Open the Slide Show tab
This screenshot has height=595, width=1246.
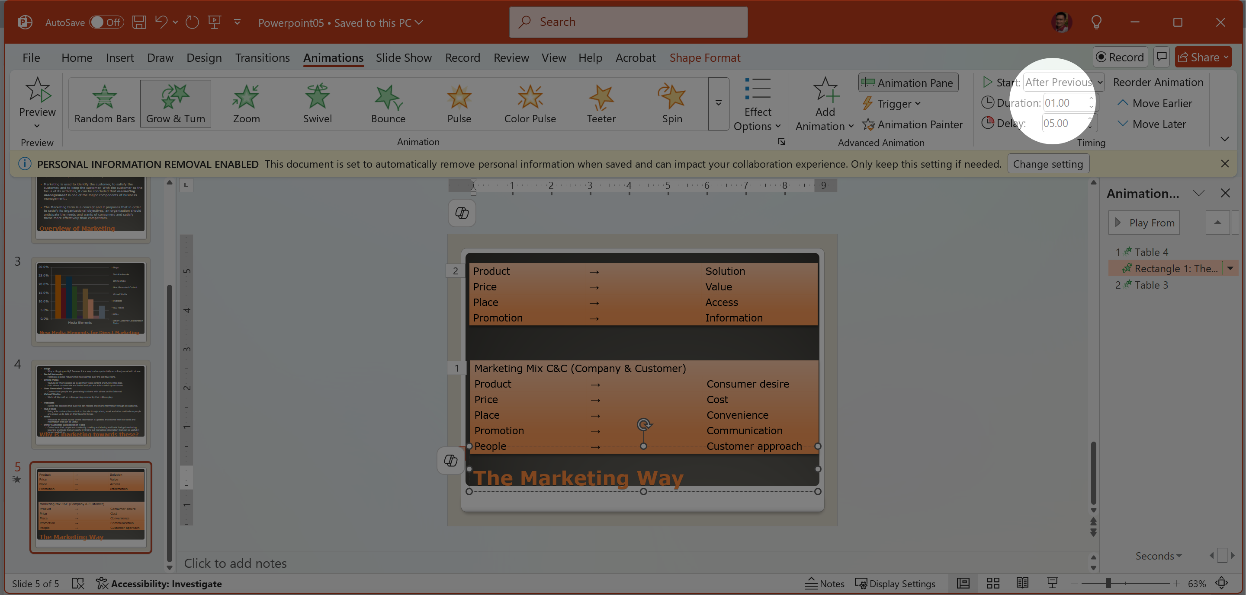coord(403,58)
